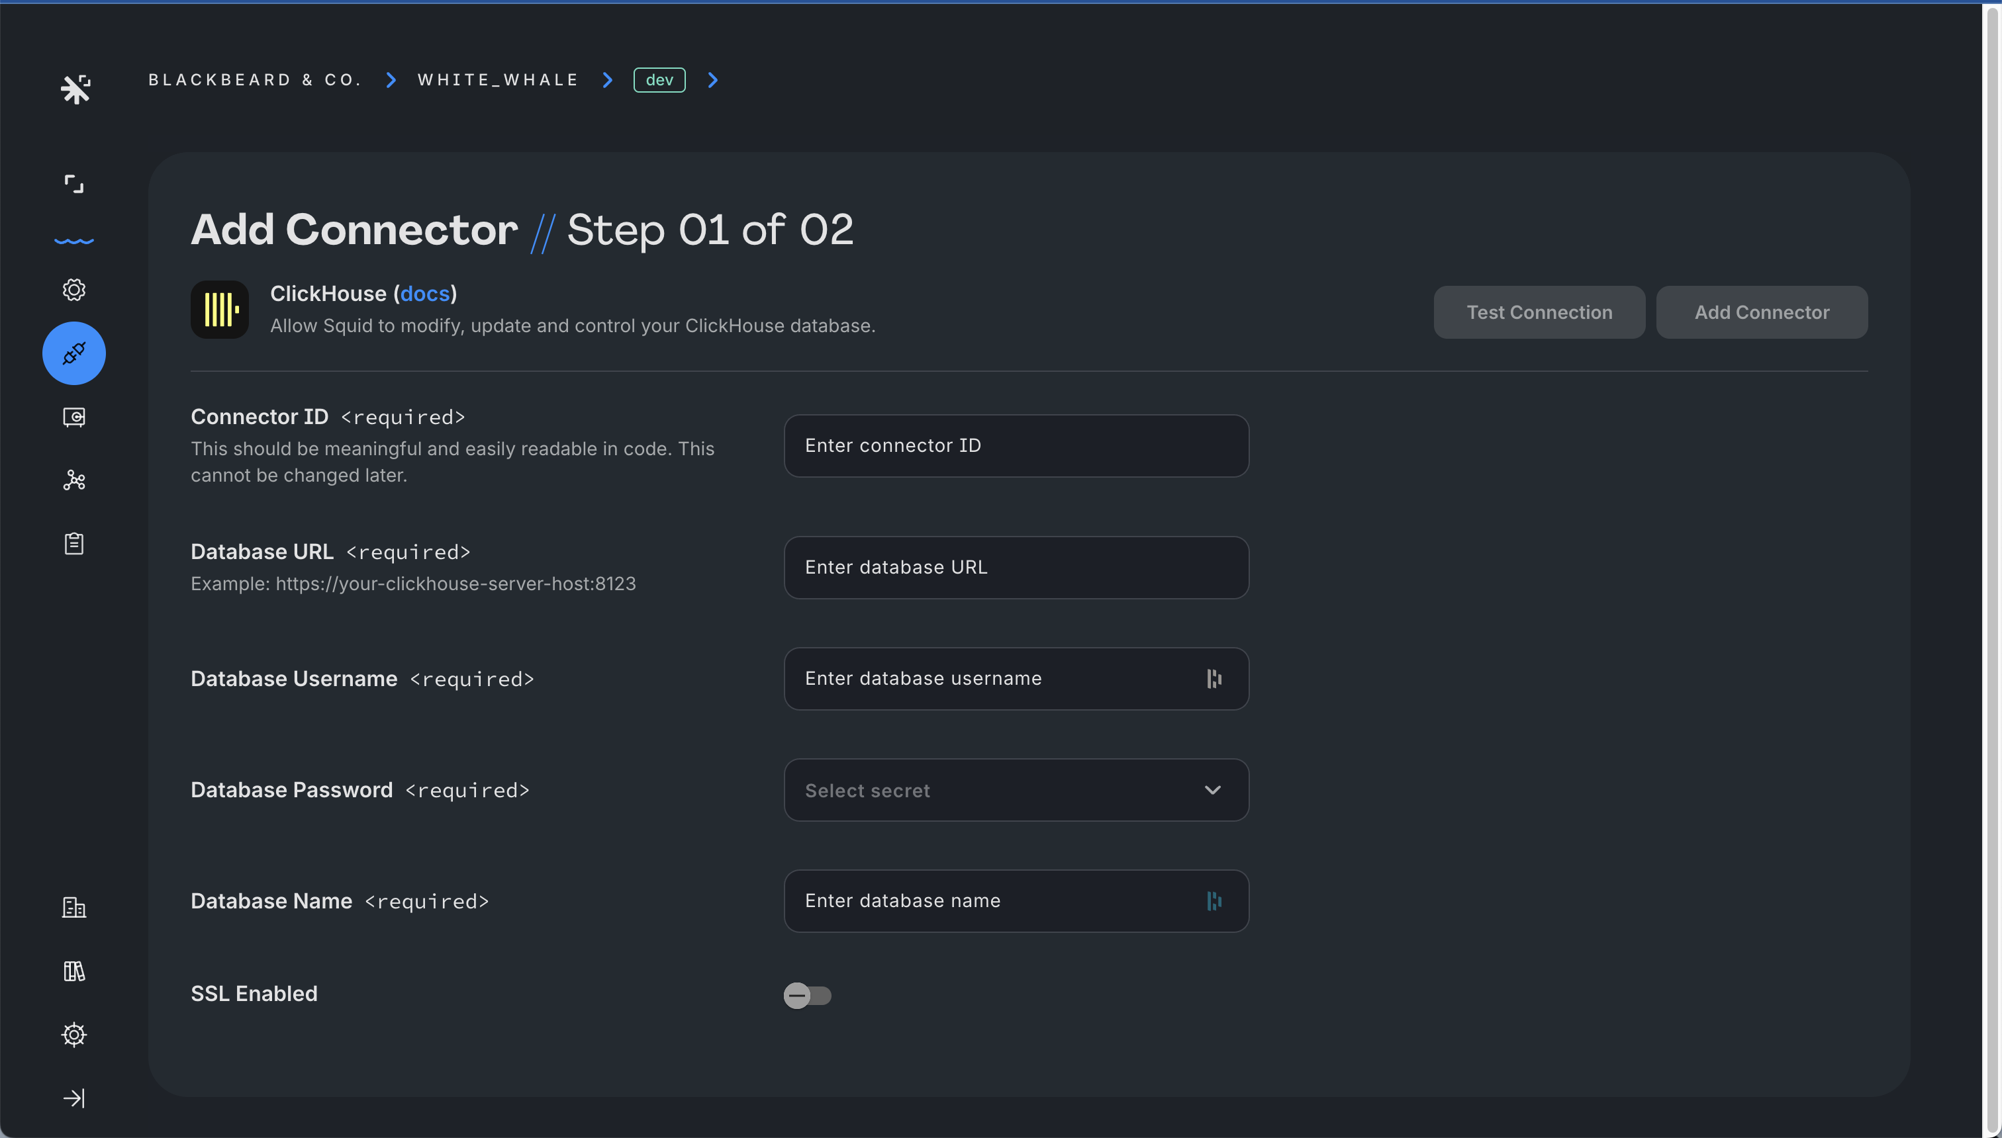This screenshot has height=1138, width=2002.
Task: Click the Squid logo icon
Action: [75, 89]
